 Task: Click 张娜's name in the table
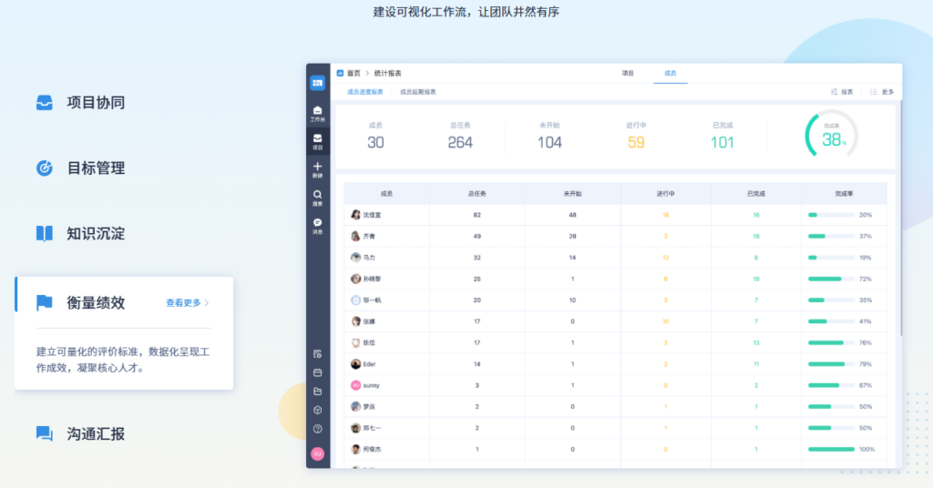[370, 321]
